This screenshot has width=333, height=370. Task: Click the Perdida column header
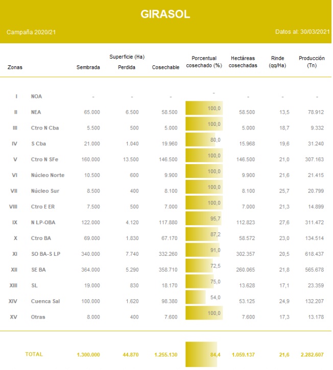(127, 67)
